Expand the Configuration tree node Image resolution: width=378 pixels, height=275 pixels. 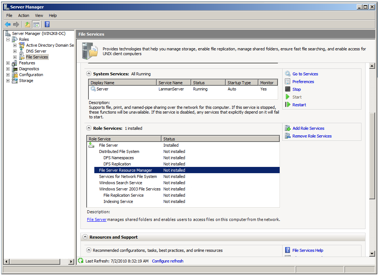tap(8, 75)
